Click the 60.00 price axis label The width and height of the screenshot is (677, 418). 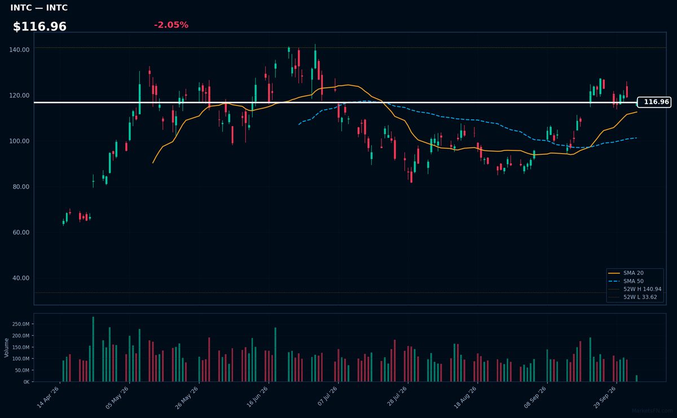point(20,232)
